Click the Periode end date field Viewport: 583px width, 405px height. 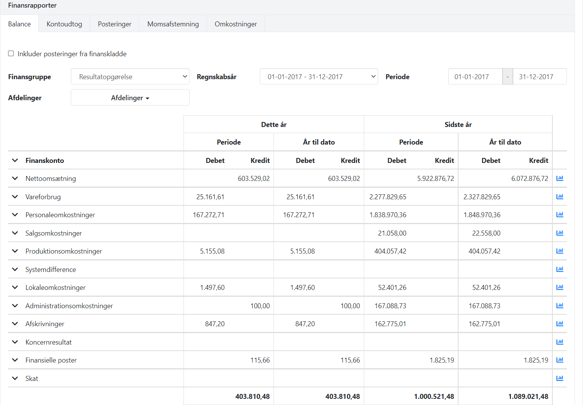pos(539,76)
